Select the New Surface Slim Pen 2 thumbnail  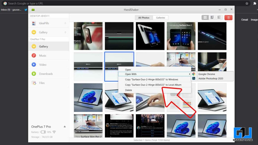pos(88,126)
